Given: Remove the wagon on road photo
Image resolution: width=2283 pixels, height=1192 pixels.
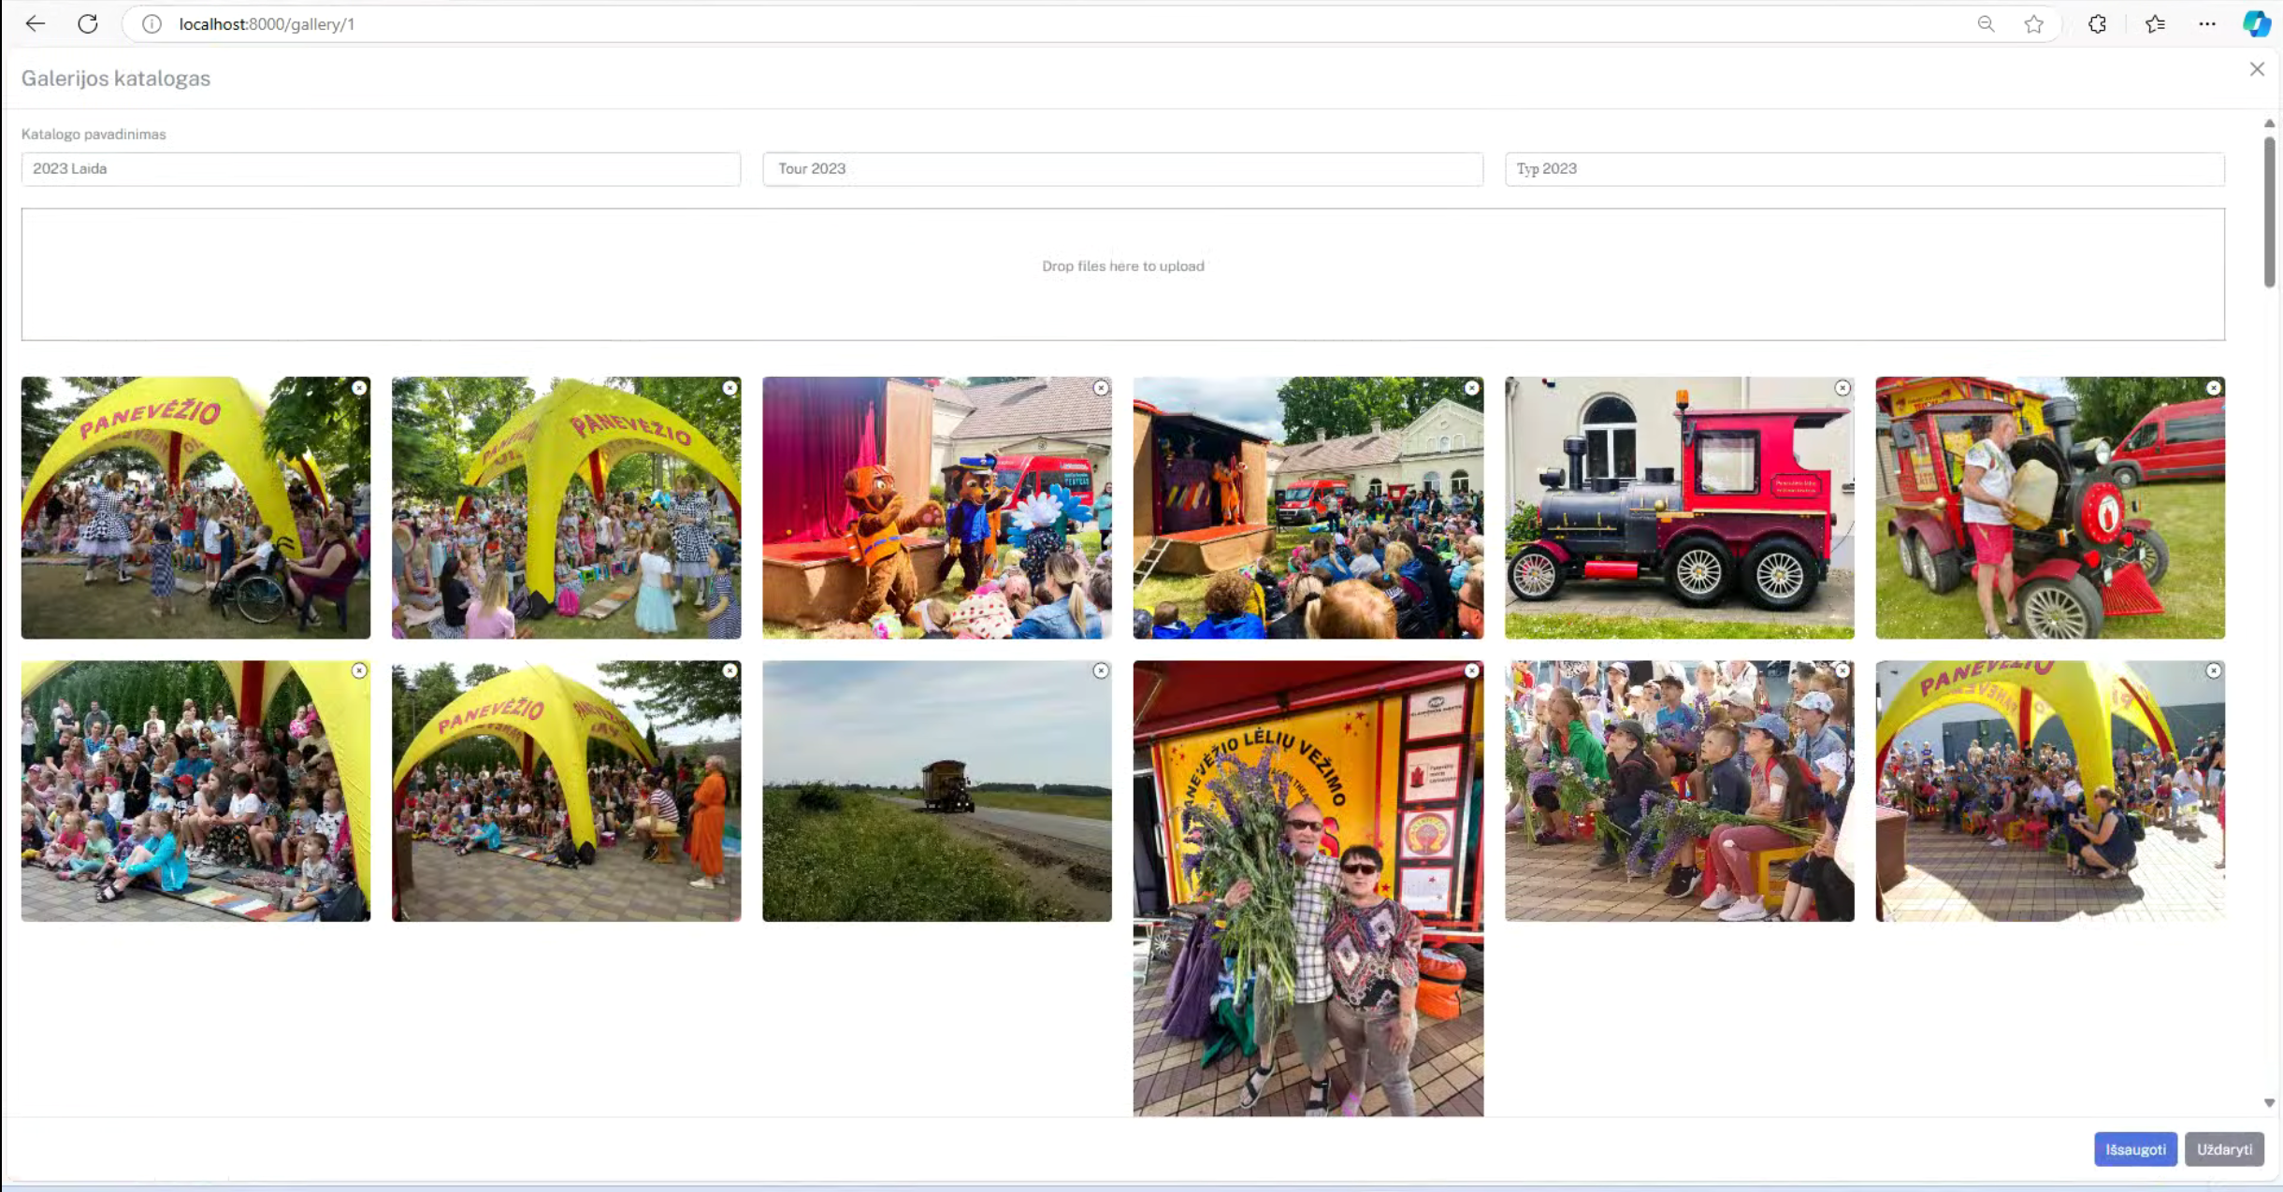Looking at the screenshot, I should pos(1101,671).
